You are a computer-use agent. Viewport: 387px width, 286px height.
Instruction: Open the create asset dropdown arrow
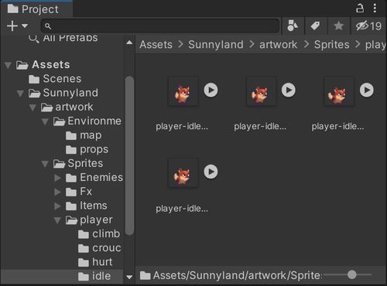coord(25,26)
